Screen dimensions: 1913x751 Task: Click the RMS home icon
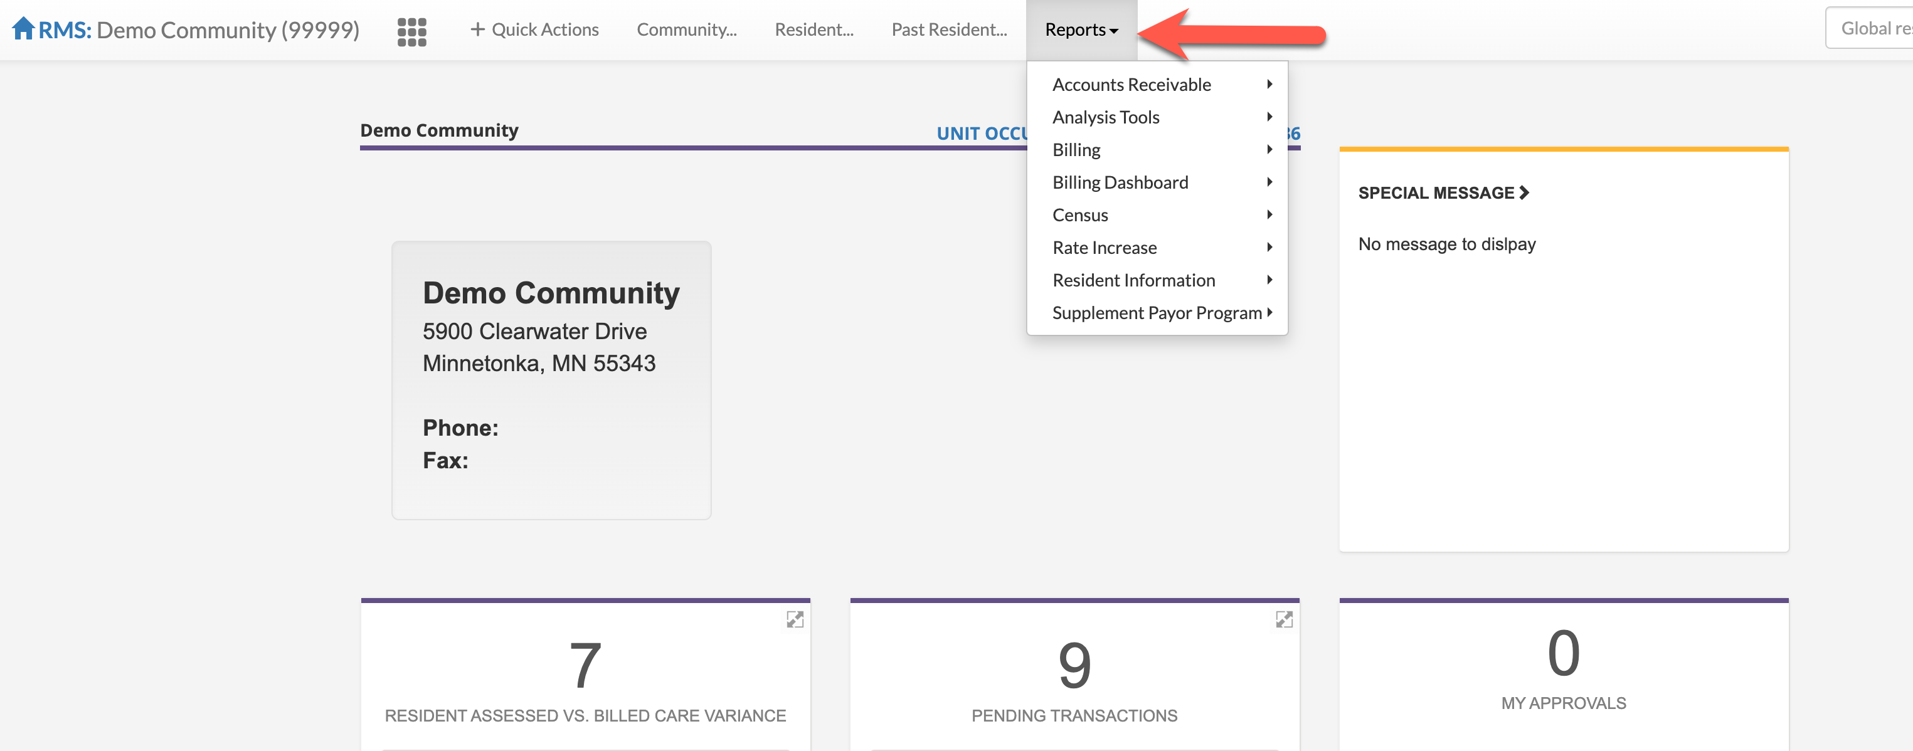(x=23, y=28)
